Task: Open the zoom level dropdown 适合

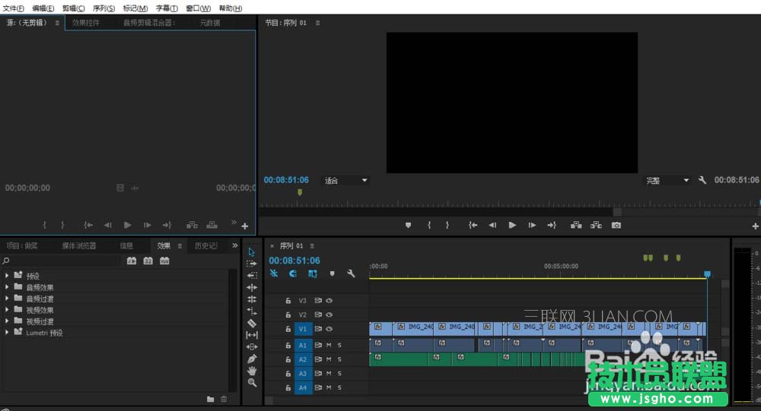Action: click(345, 180)
